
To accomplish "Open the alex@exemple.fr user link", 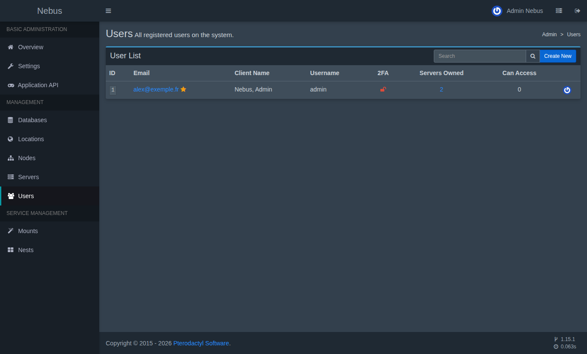I will click(x=156, y=89).
